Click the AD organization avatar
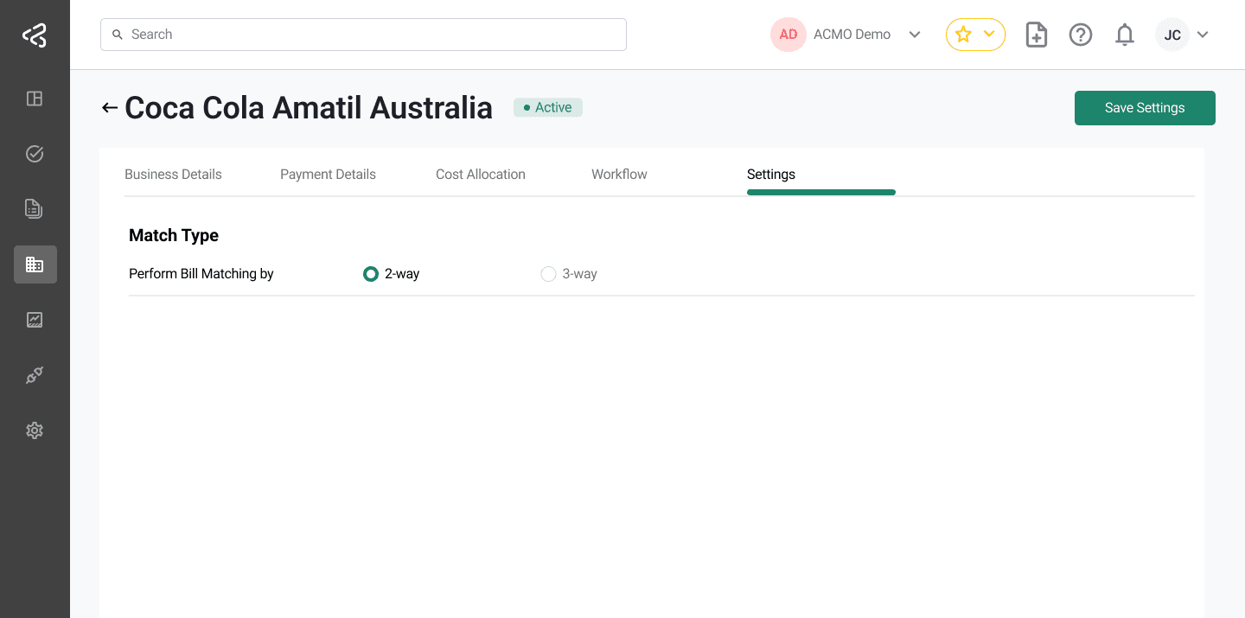Image resolution: width=1245 pixels, height=618 pixels. (x=788, y=35)
